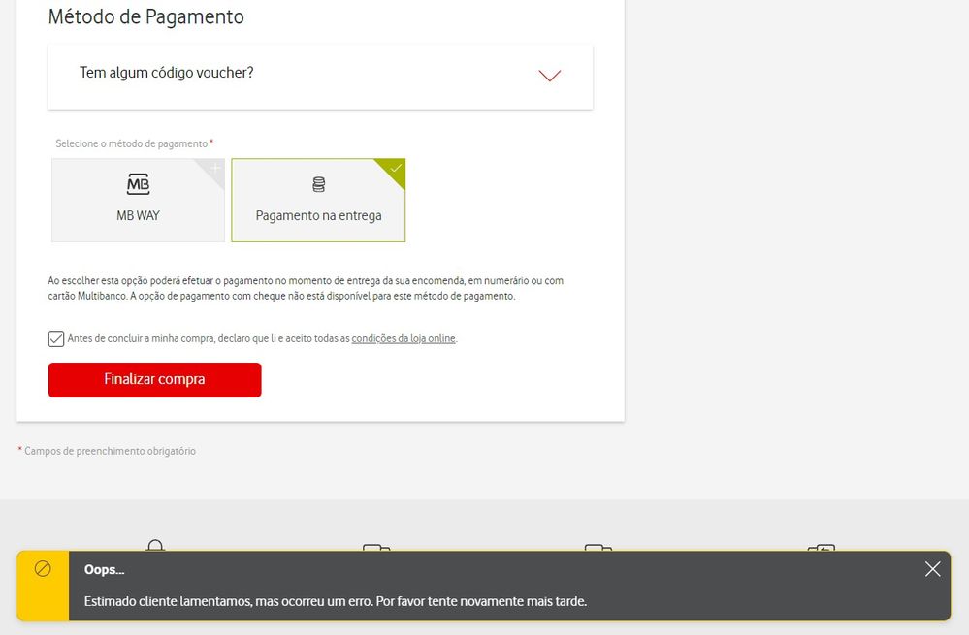The image size is (969, 635).
Task: Uncheck the accept store conditions checkbox
Action: click(56, 338)
